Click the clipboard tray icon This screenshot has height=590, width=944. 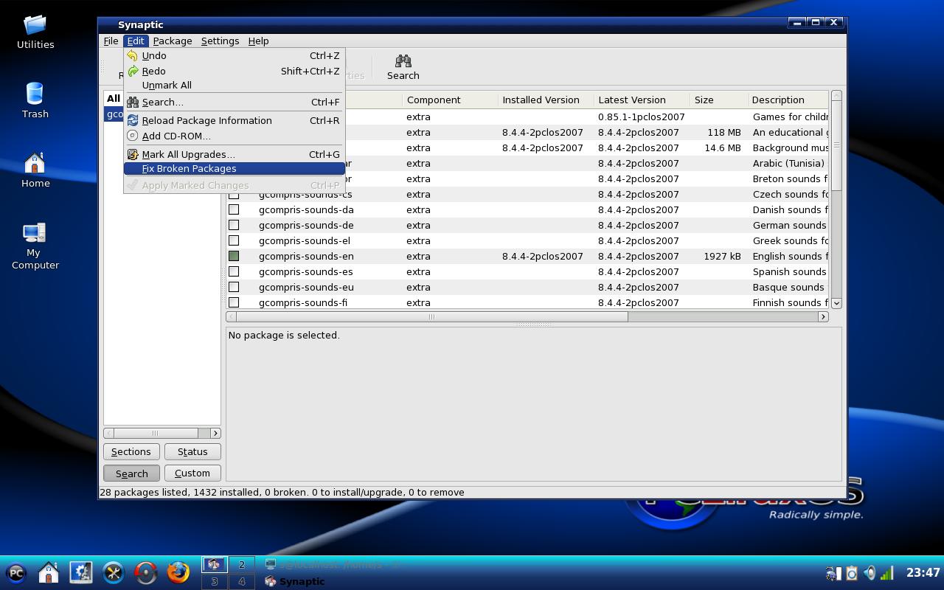852,573
